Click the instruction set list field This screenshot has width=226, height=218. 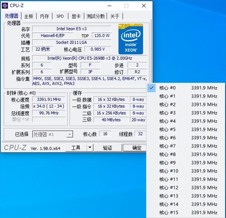click(89, 81)
